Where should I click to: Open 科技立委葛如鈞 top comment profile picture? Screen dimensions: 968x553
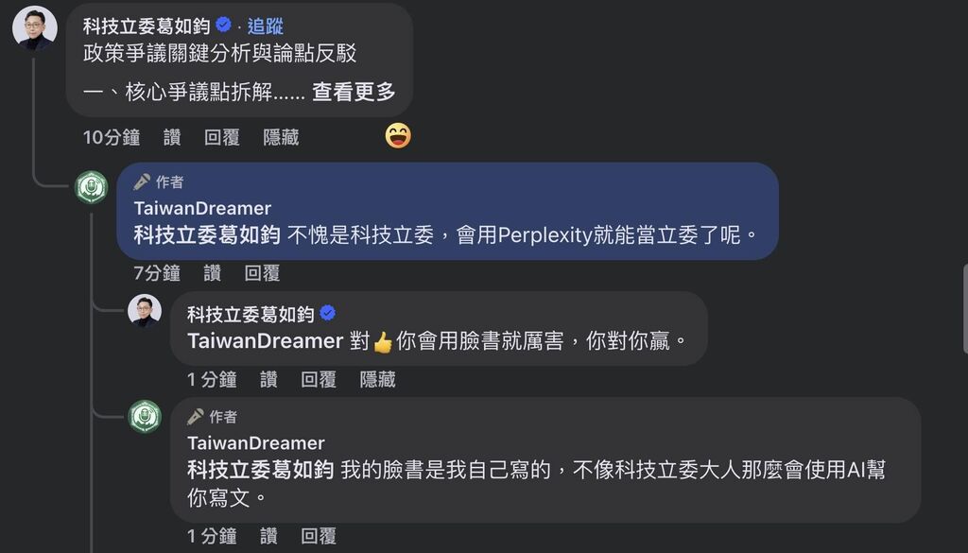tap(35, 27)
